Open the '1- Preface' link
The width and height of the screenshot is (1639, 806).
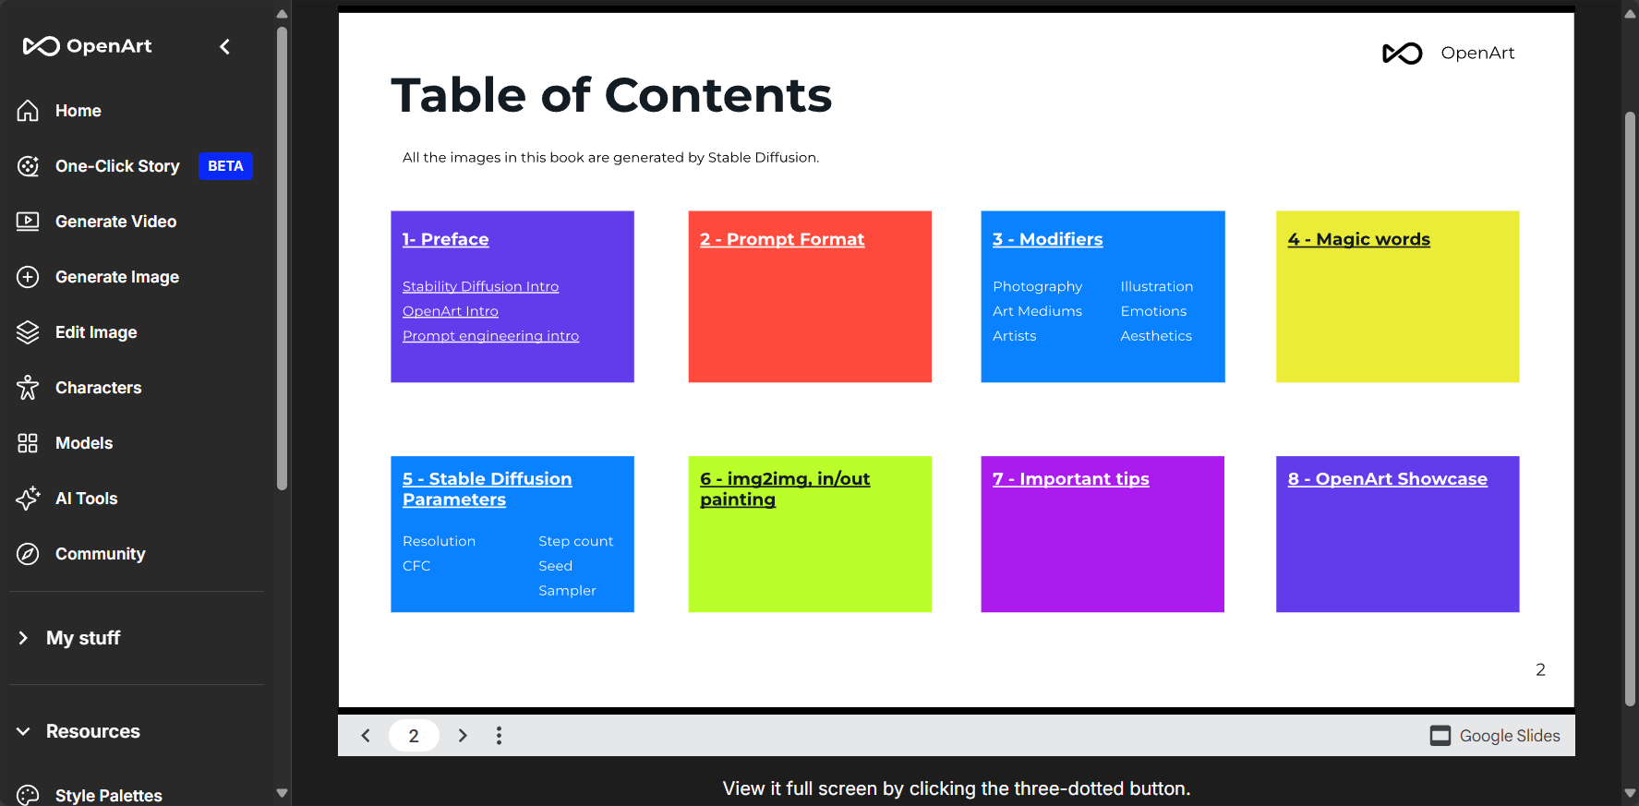445,239
